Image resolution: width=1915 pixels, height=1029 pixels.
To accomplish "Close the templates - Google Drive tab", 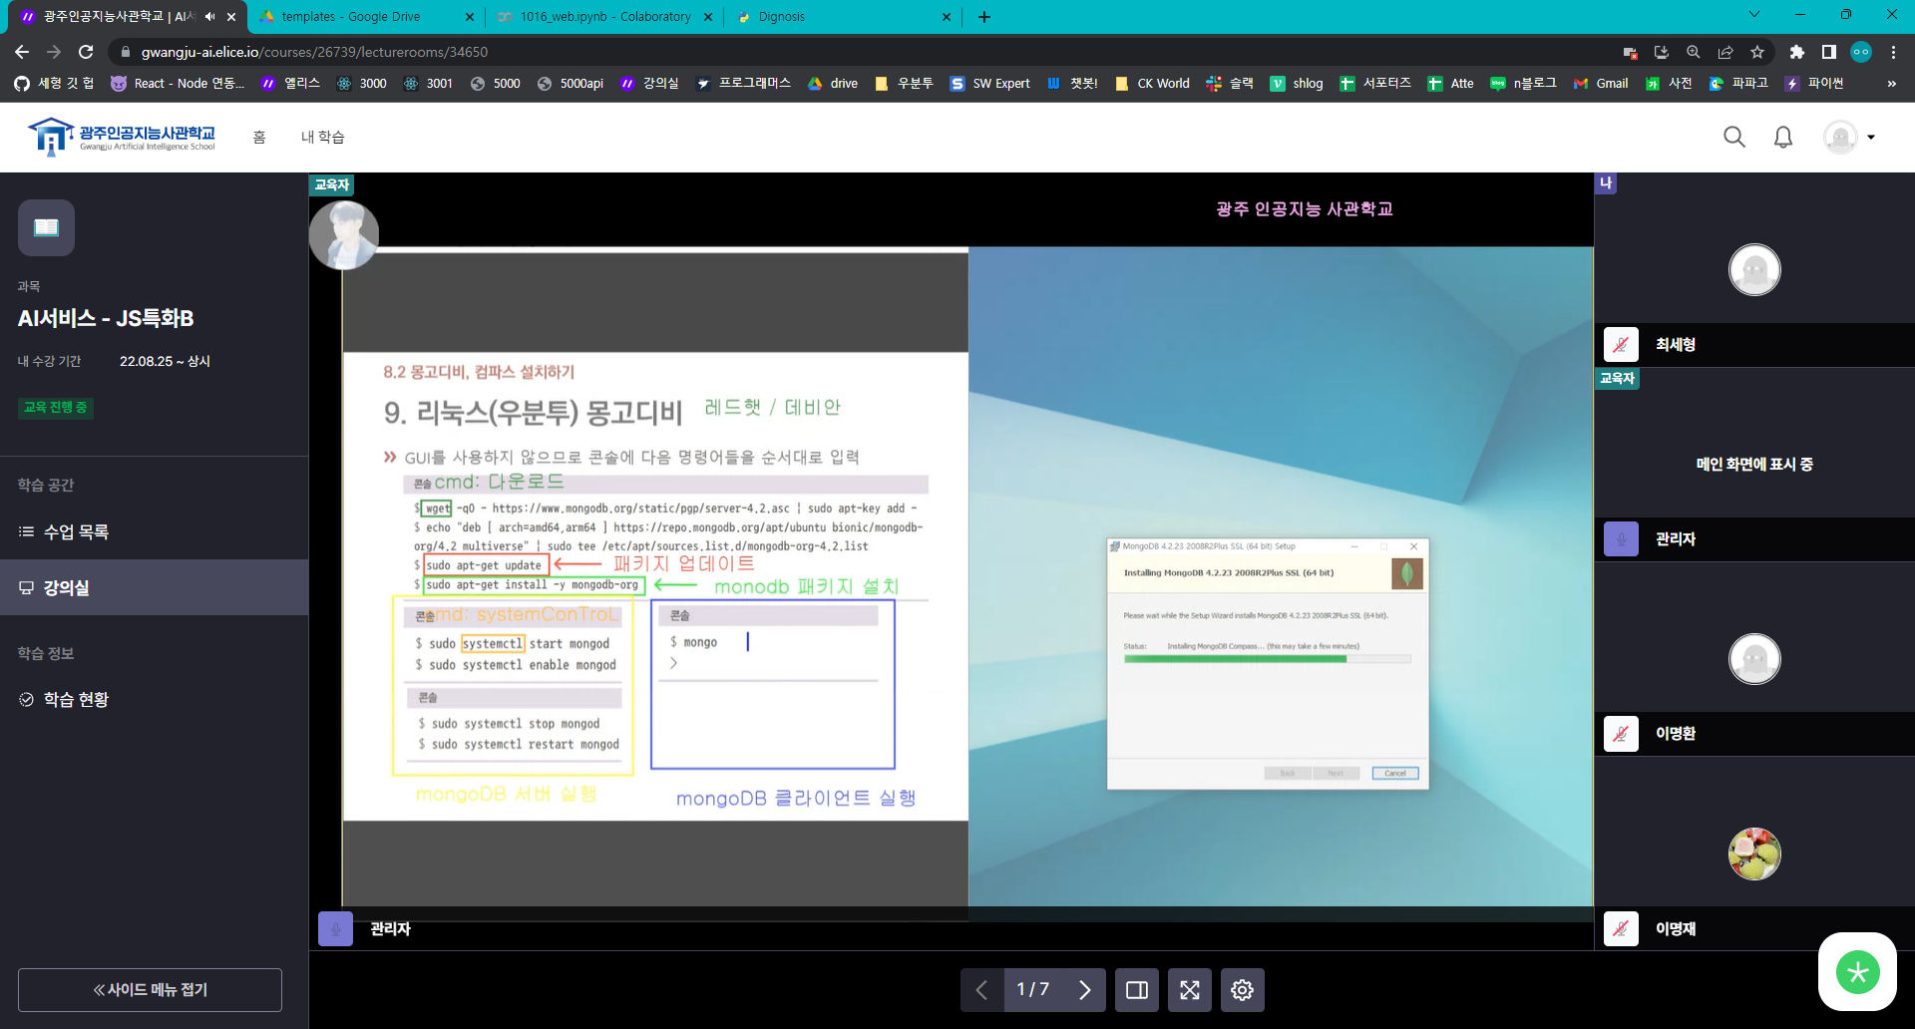I will pyautogui.click(x=470, y=17).
